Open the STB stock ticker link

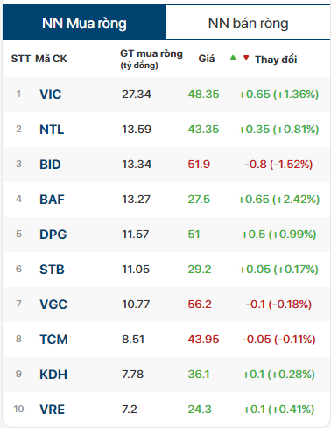[52, 270]
